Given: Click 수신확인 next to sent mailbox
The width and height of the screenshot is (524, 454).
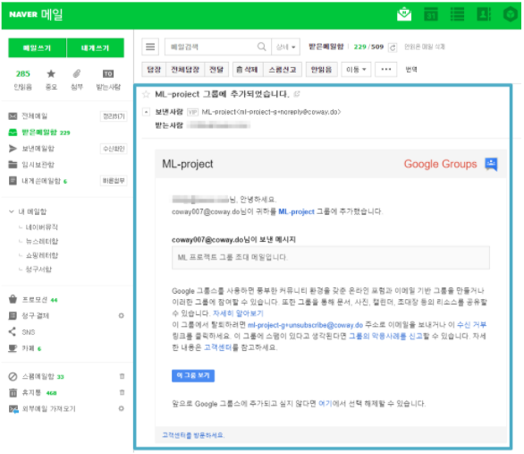Looking at the screenshot, I should click(114, 149).
